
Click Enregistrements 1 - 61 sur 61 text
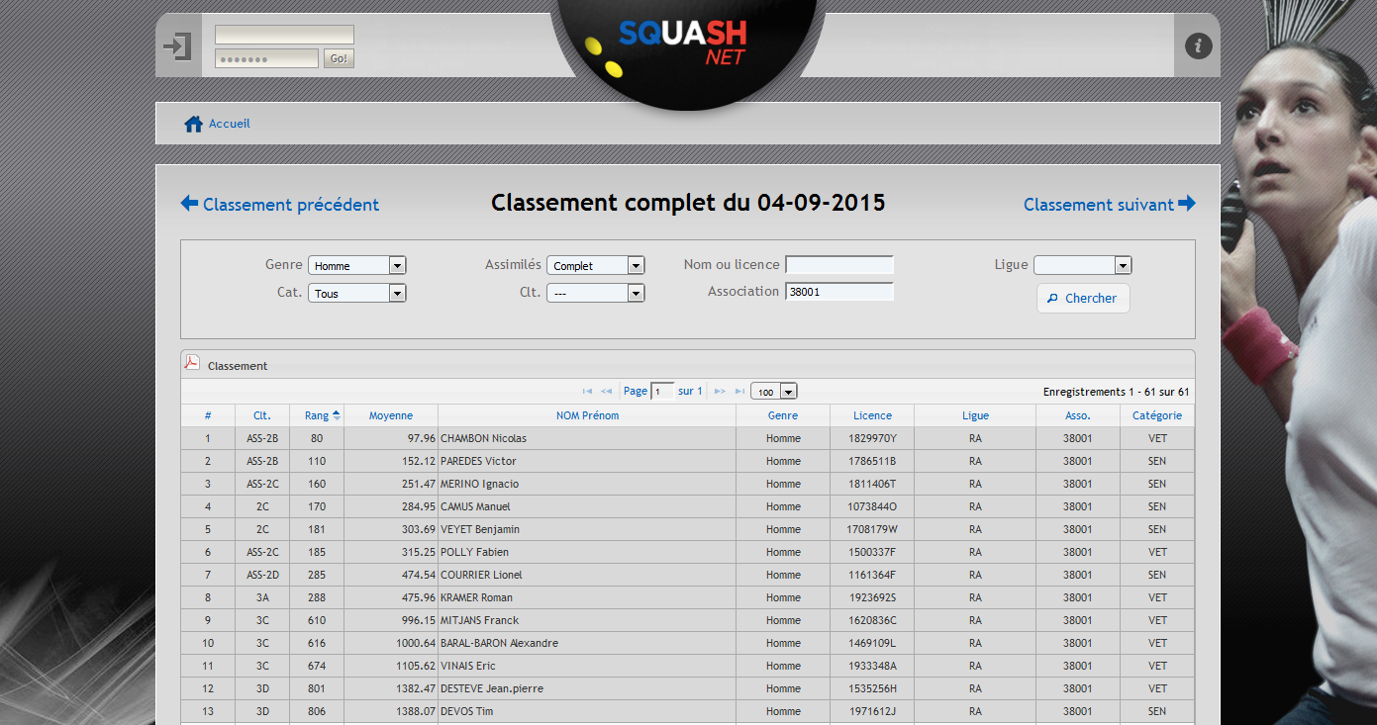[1116, 392]
